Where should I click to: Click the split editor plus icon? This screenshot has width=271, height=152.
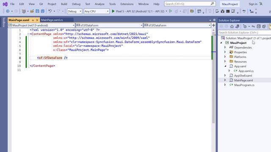pos(213,25)
